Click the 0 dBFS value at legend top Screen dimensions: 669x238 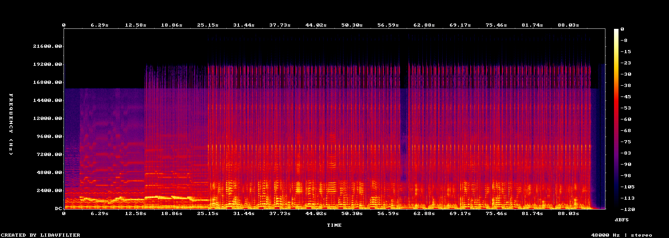[622, 29]
